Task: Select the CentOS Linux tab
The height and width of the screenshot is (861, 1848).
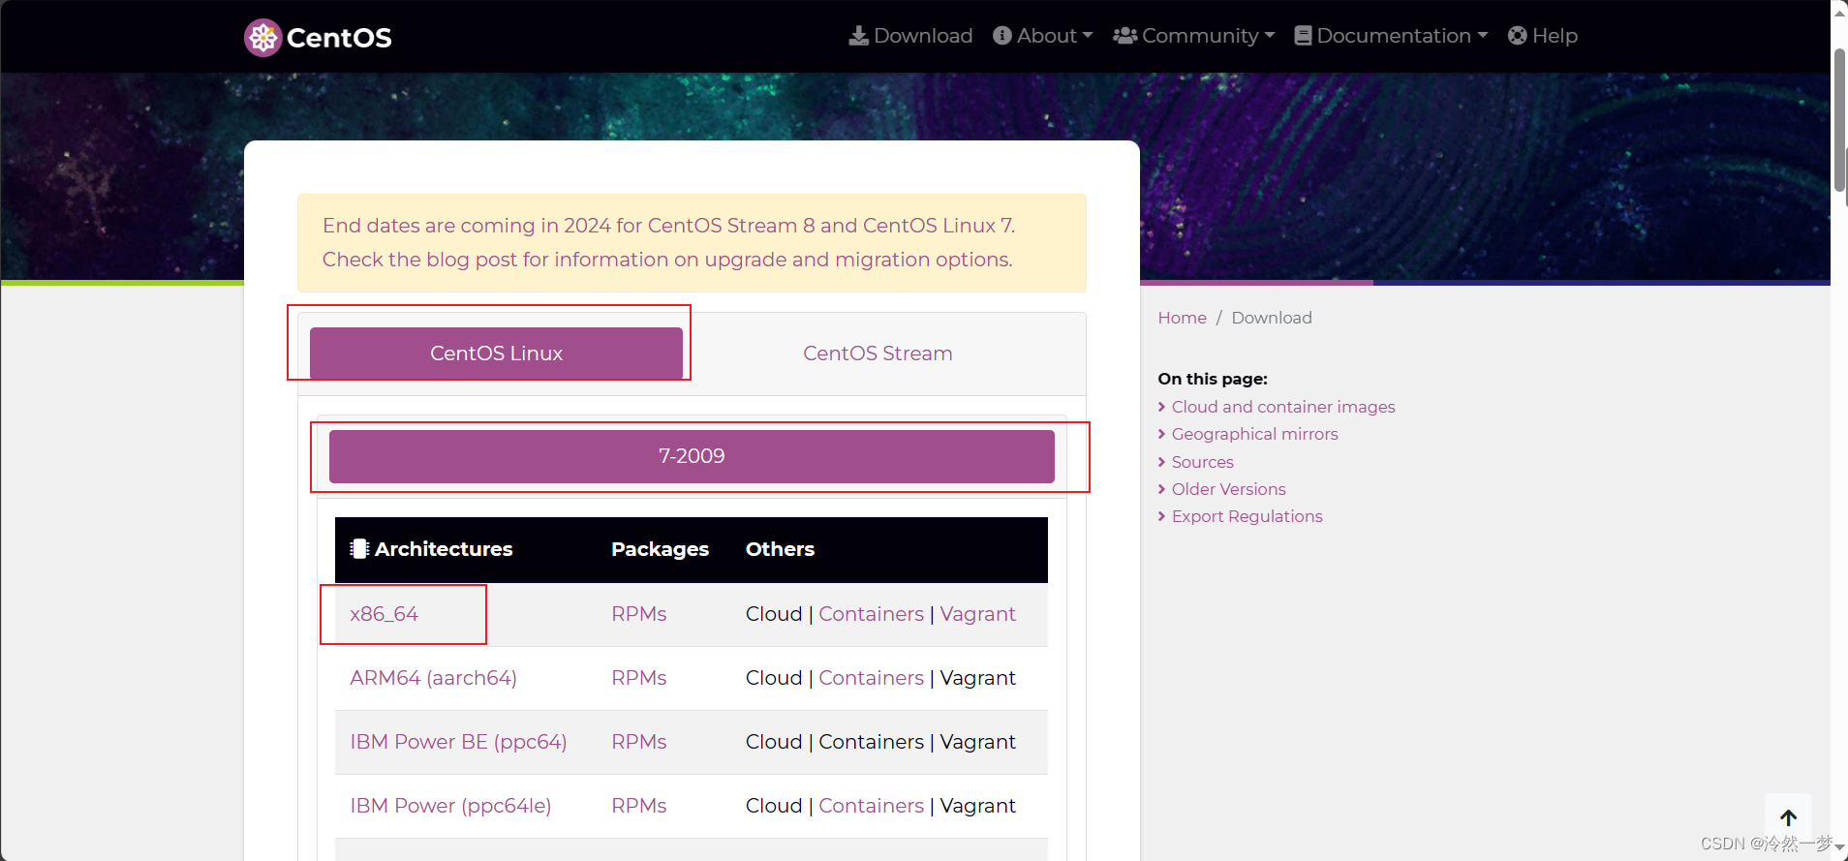Action: coord(496,353)
